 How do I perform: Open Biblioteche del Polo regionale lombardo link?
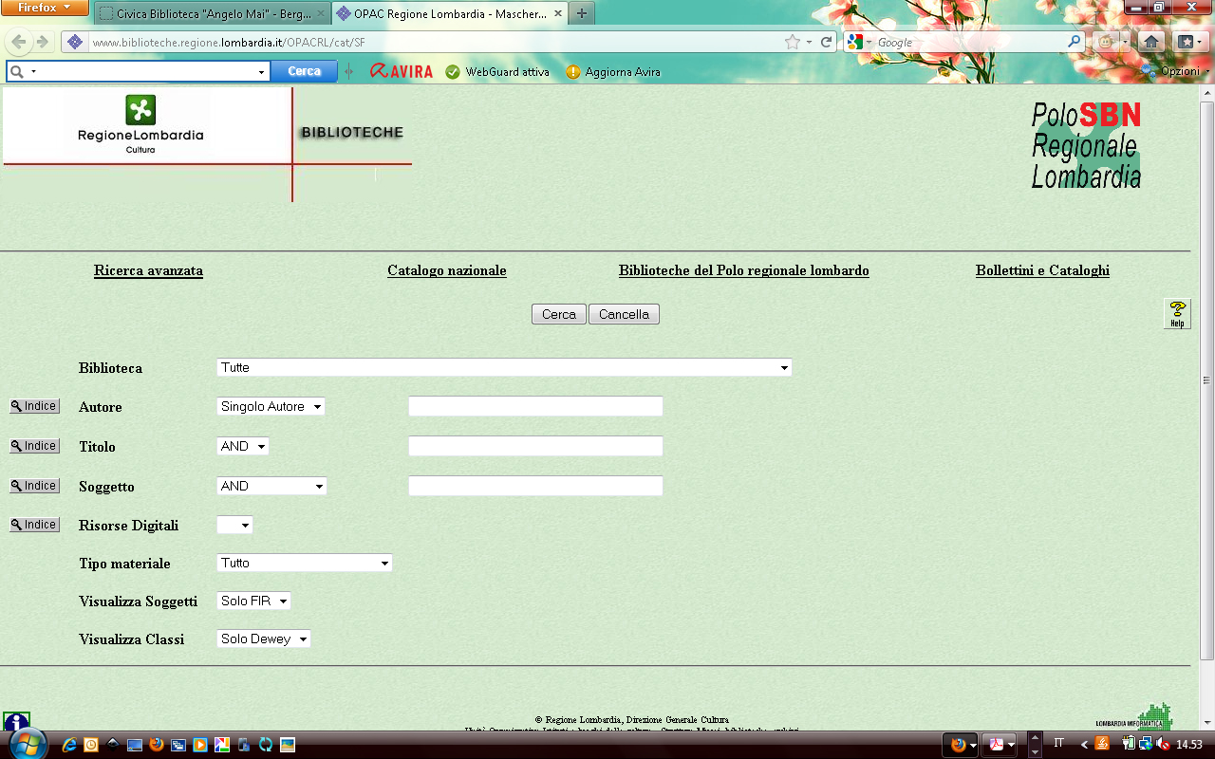tap(744, 271)
